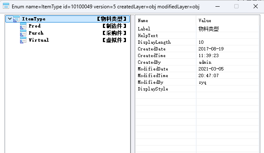Click the 【虚拟件】 label
Image resolution: width=264 pixels, height=153 pixels.
tap(115, 40)
